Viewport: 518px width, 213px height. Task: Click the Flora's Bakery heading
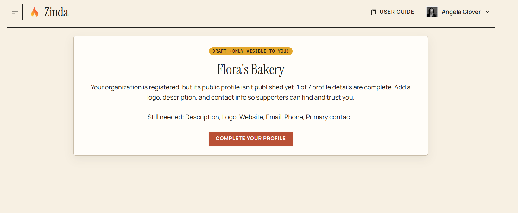pos(251,69)
